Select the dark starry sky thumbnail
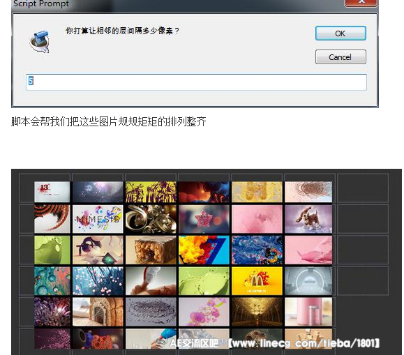The width and height of the screenshot is (404, 355). tap(98, 192)
